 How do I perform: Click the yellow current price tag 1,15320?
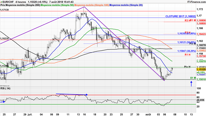[201, 70]
